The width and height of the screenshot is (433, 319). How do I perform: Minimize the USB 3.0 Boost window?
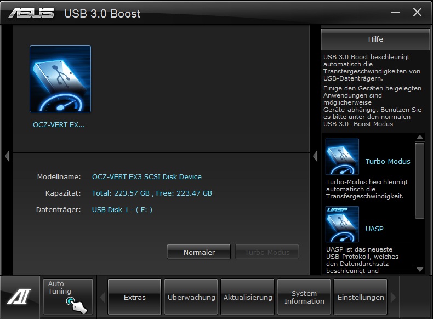tap(395, 12)
